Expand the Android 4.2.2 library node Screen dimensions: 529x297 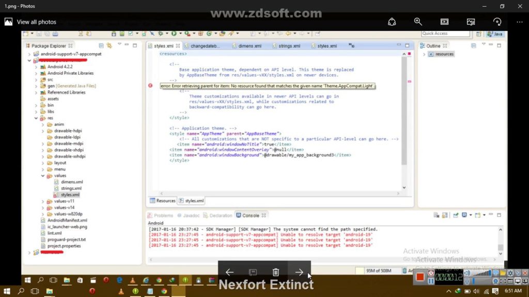(36, 67)
